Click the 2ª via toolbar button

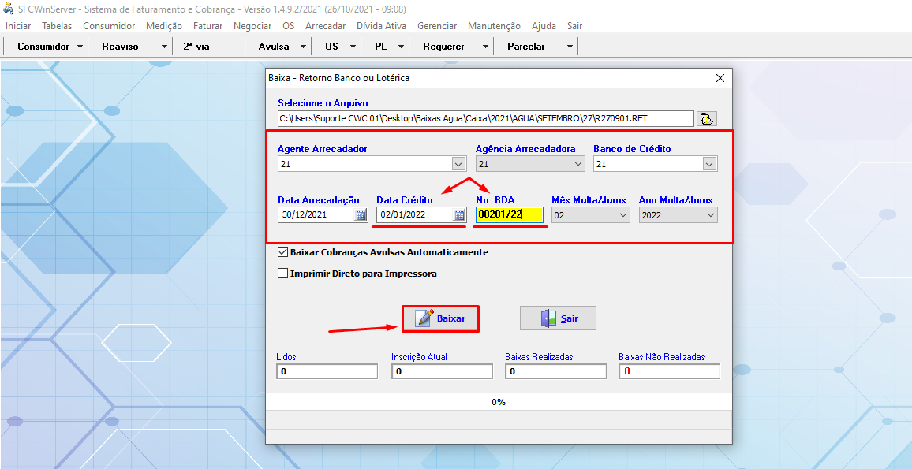click(196, 47)
